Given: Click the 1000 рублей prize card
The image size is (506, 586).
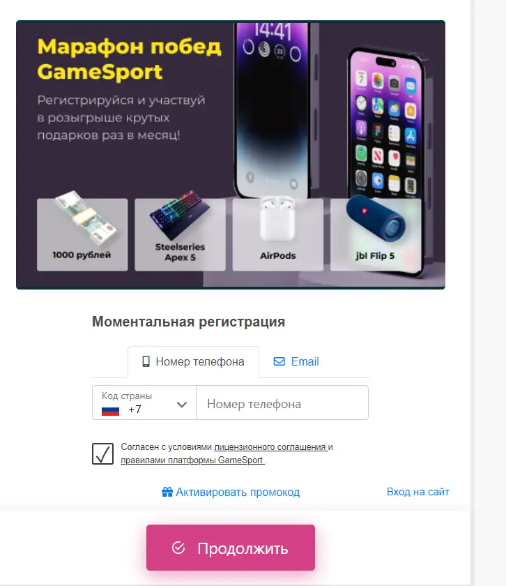Looking at the screenshot, I should pos(82,234).
